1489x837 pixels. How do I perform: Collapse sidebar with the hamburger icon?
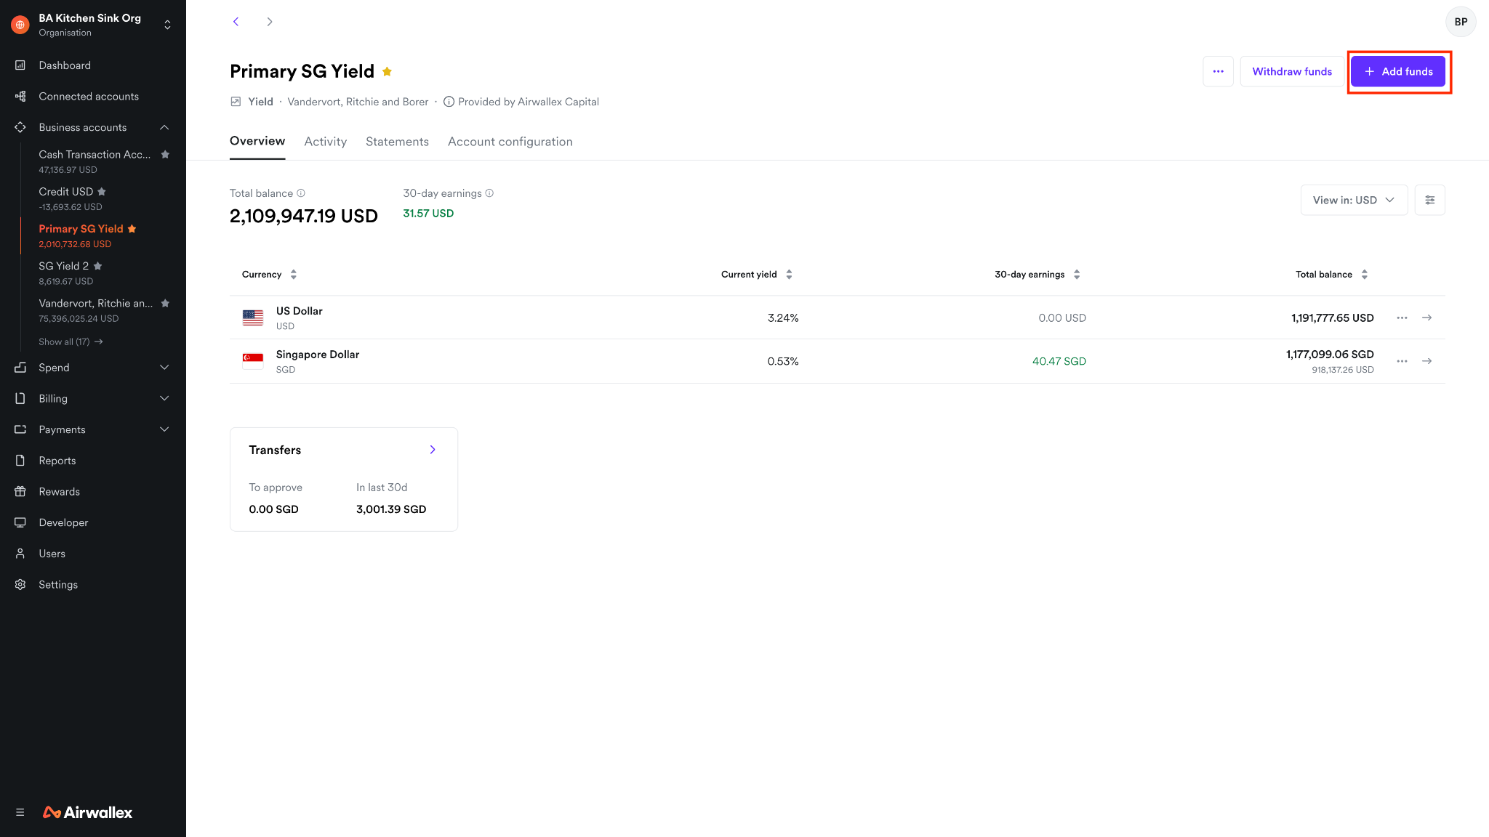(20, 812)
